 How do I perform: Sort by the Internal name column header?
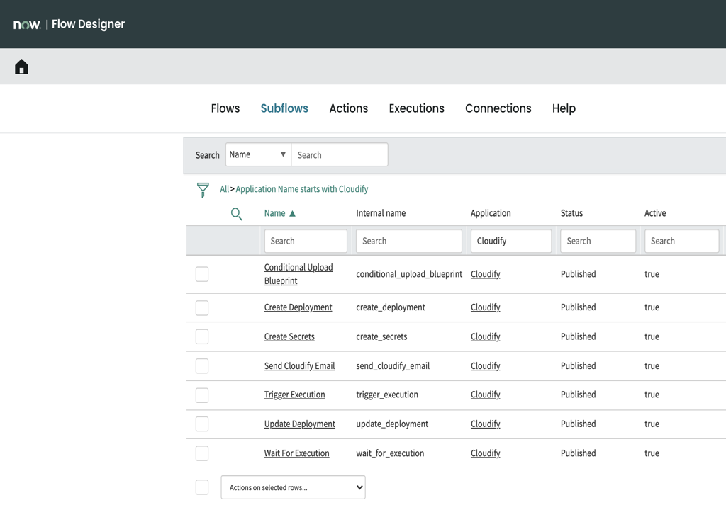381,213
